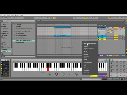The width and height of the screenshot is (127, 95).
Task: Open User Library under Places
Action: click(6, 46)
